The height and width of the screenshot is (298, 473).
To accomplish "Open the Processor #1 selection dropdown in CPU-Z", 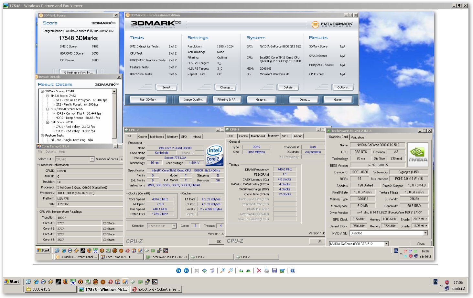I will point(175,226).
